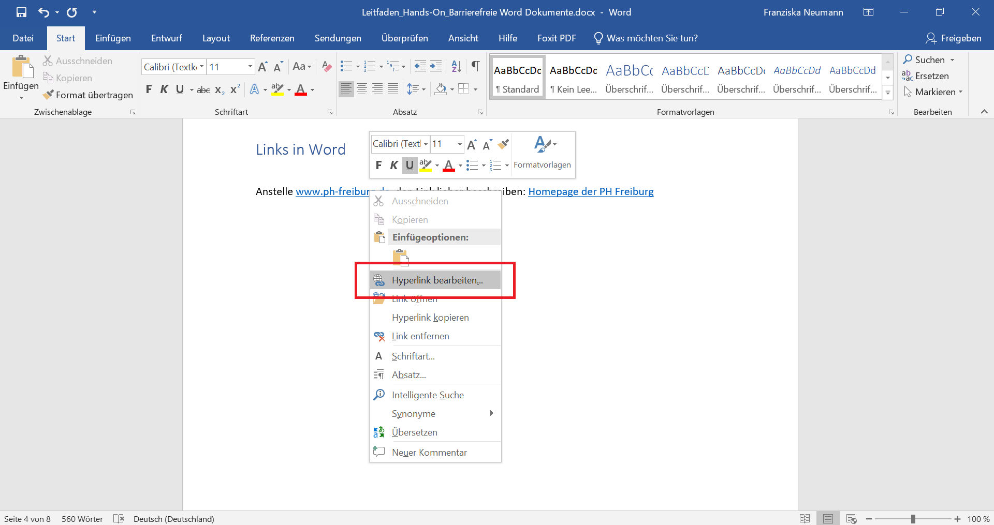Apply subscript formatting
Image resolution: width=994 pixels, height=525 pixels.
tap(219, 90)
